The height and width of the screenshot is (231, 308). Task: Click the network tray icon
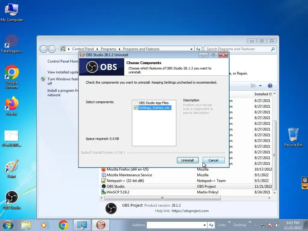[x=263, y=225]
